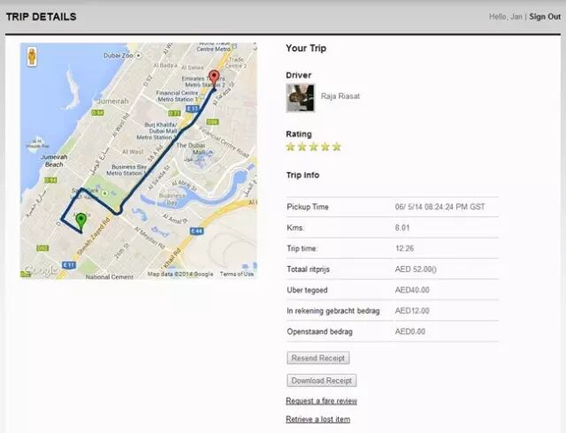Select the trip time value 12:26
This screenshot has width=566, height=433.
click(x=404, y=248)
